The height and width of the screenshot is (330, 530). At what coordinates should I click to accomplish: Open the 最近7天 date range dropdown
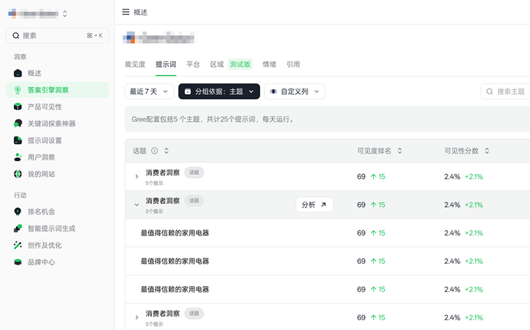(149, 91)
